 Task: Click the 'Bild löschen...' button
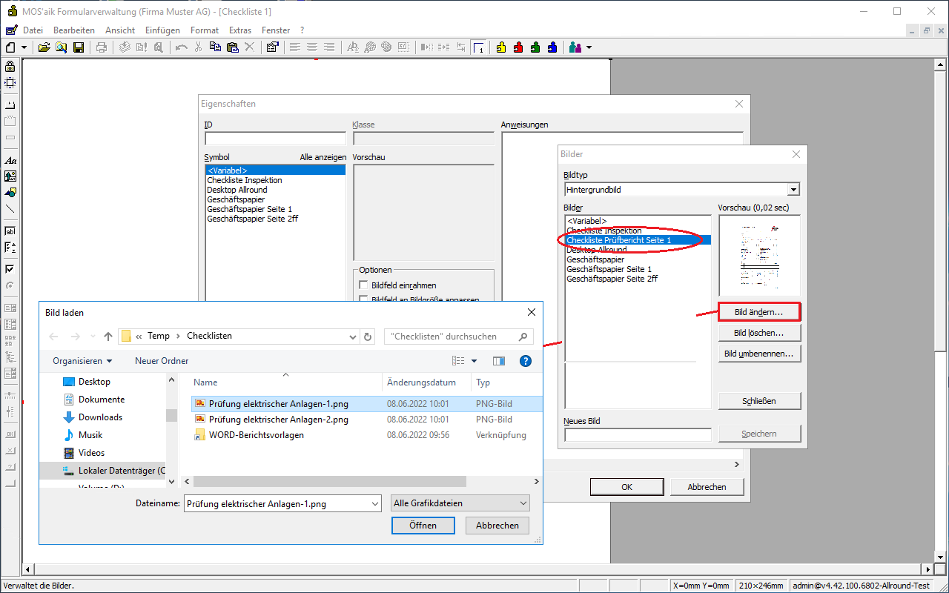(758, 333)
